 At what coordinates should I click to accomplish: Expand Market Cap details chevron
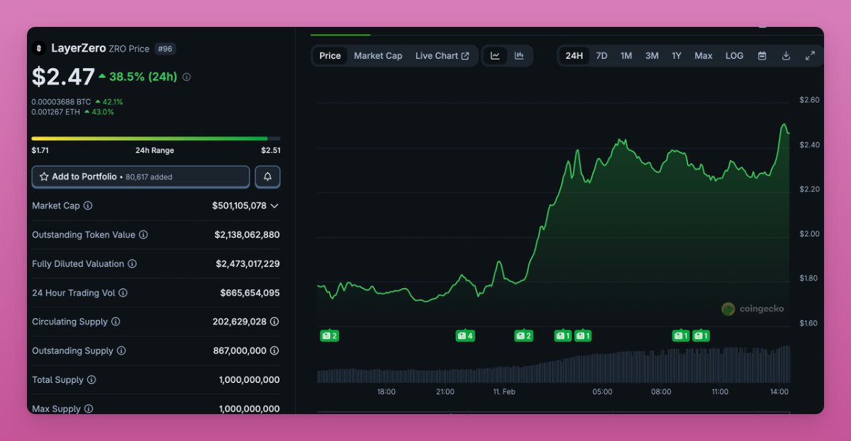274,206
